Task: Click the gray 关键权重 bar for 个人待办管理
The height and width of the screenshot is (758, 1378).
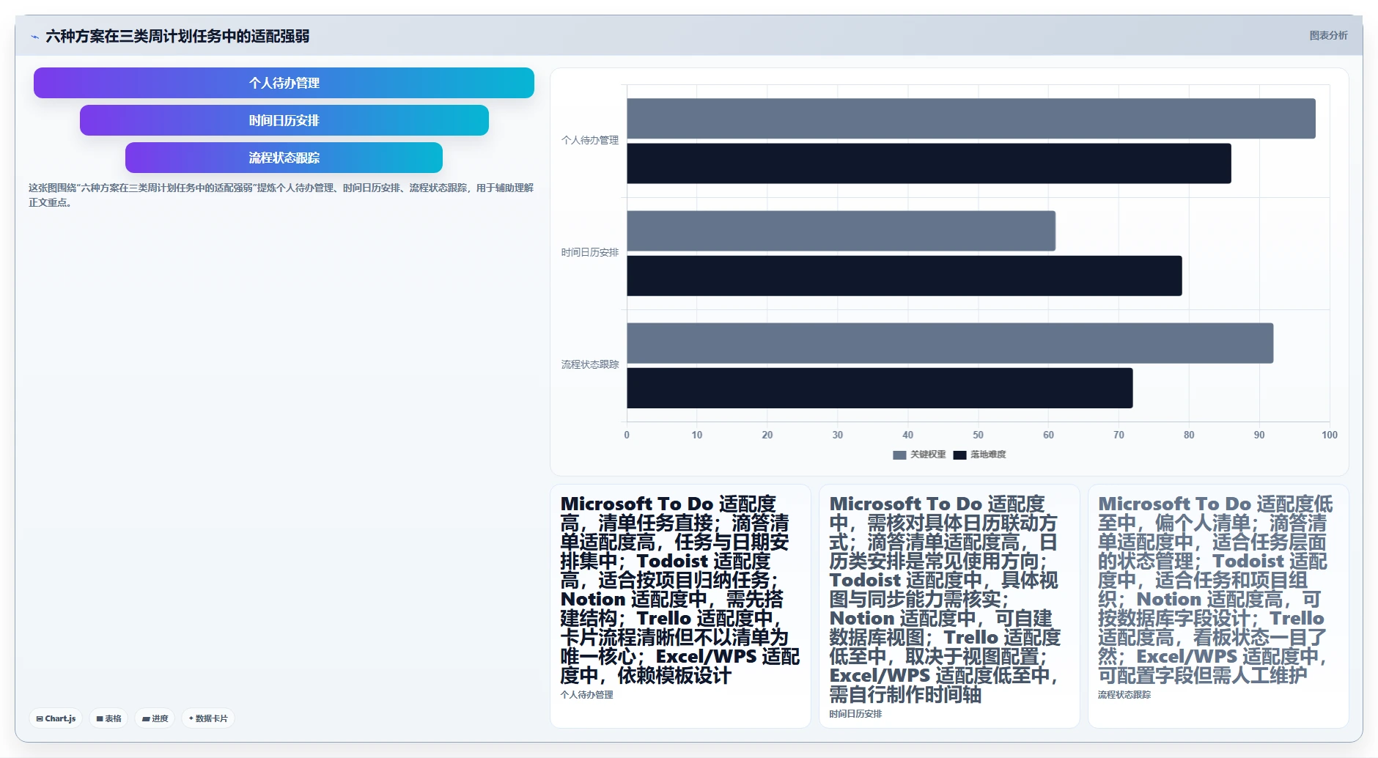Action: click(x=971, y=118)
